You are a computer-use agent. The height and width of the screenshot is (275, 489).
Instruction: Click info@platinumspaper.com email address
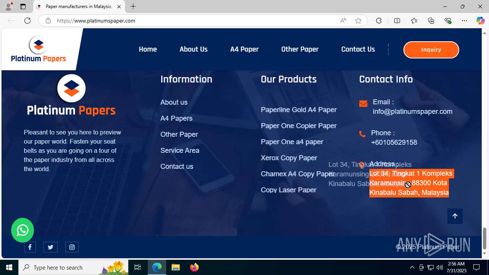click(413, 112)
